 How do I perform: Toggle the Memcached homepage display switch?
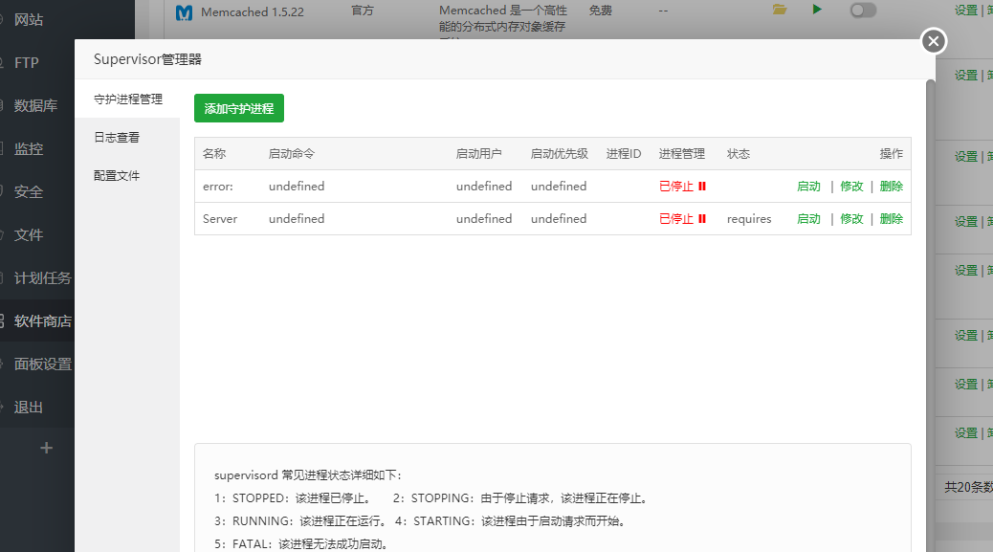coord(863,11)
